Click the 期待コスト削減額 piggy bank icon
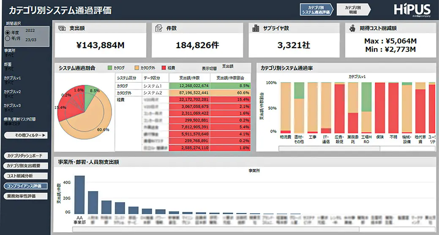Screen dimensions: 439x235 point(352,28)
